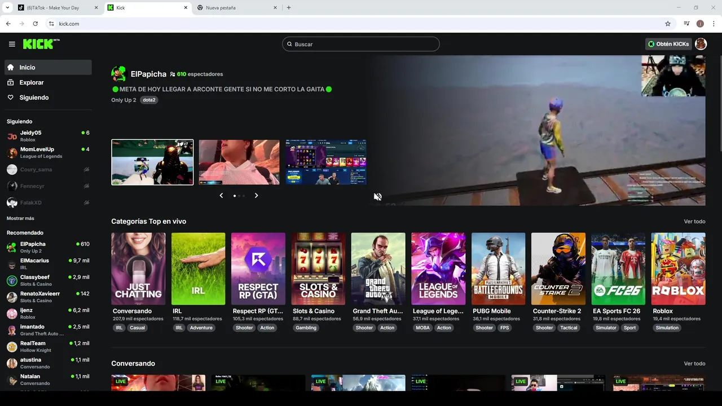Open Respect RP (GTA) category card
The height and width of the screenshot is (406, 722).
pos(258,269)
